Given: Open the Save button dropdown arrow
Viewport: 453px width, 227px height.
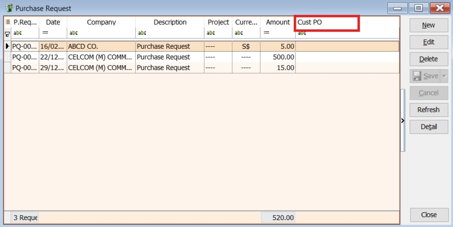Looking at the screenshot, I should [444, 76].
